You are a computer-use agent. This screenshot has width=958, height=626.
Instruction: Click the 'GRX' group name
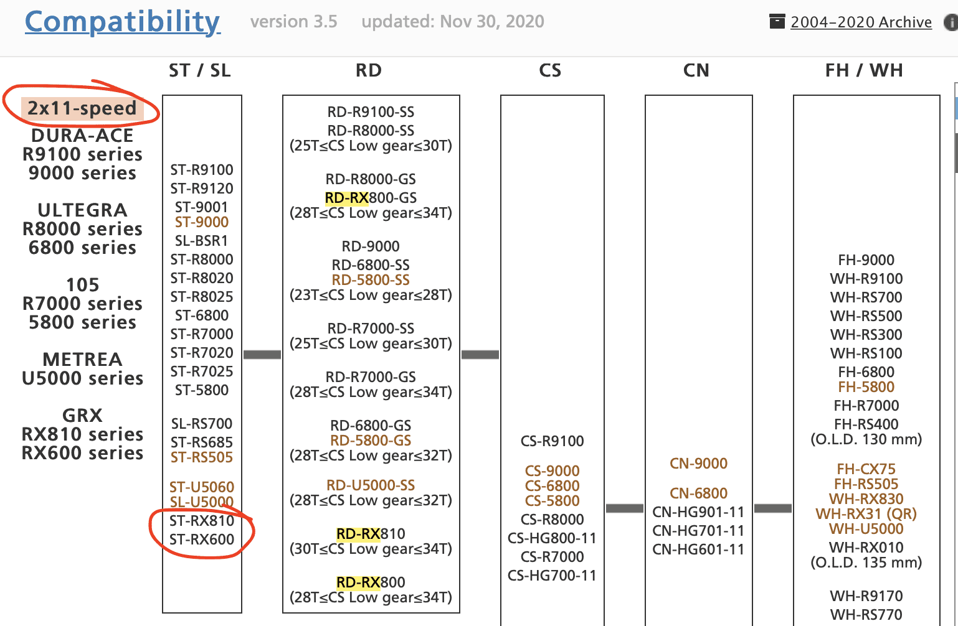(x=82, y=416)
